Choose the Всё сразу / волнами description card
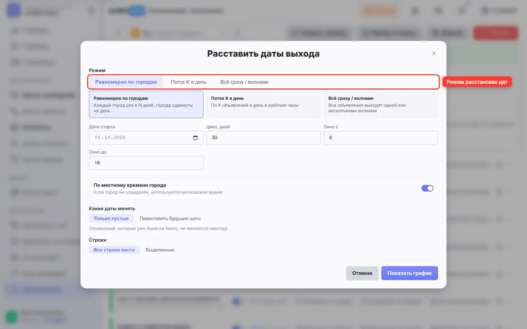This screenshot has width=527, height=329. point(381,105)
